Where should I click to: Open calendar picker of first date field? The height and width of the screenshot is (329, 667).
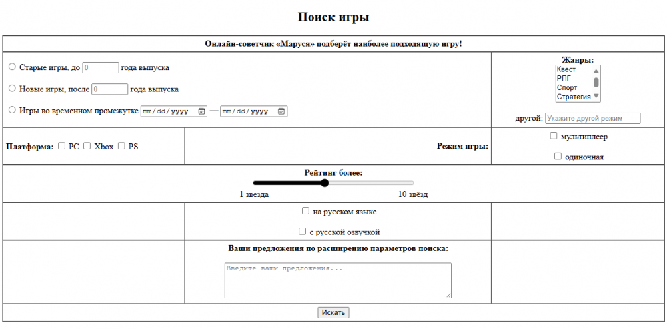coord(201,111)
